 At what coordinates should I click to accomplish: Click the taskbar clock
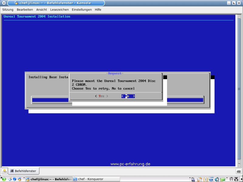(x=234, y=179)
